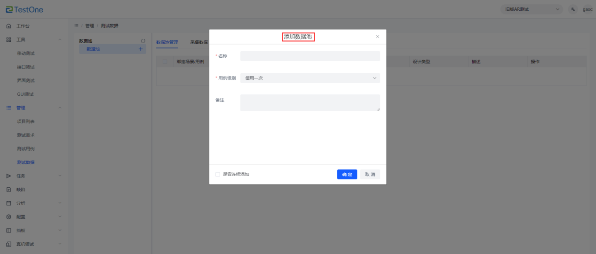The height and width of the screenshot is (254, 596).
Task: Switch to the 采集数据 tab
Action: (x=199, y=42)
